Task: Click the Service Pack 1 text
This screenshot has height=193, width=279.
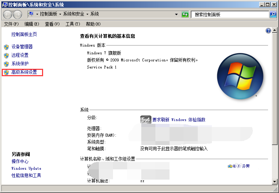Action: tap(102, 67)
